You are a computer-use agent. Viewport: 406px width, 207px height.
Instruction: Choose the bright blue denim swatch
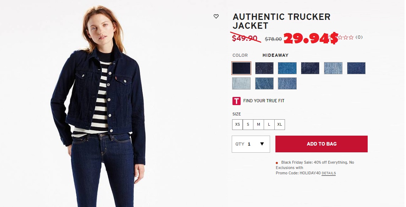click(287, 68)
